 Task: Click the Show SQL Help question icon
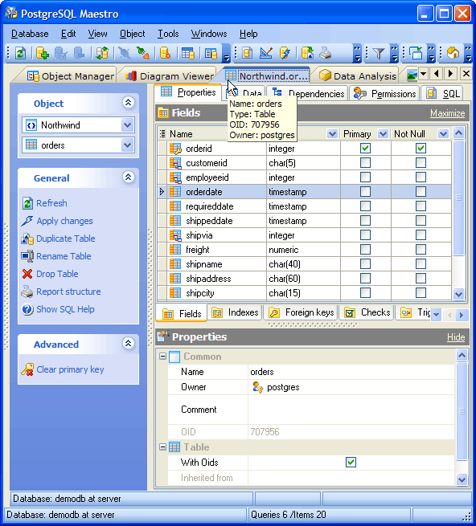pos(27,309)
